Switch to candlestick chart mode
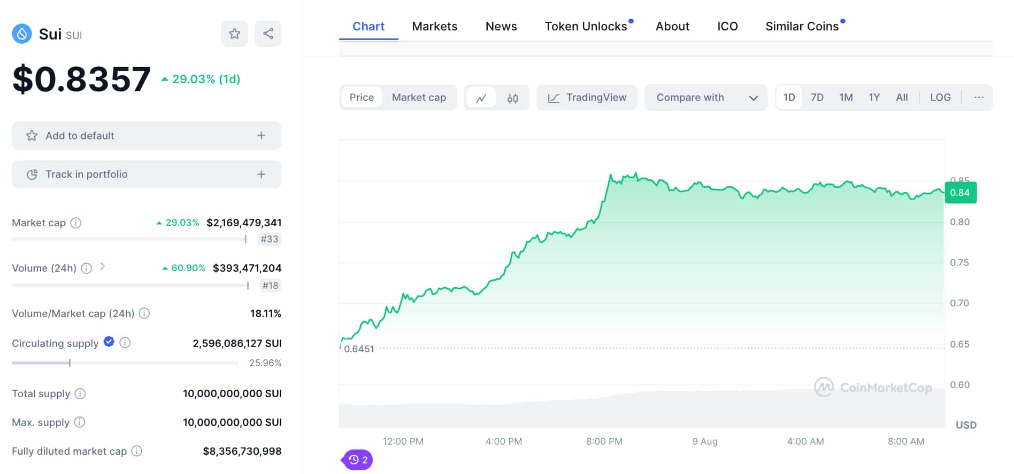1014x474 pixels. click(x=512, y=97)
